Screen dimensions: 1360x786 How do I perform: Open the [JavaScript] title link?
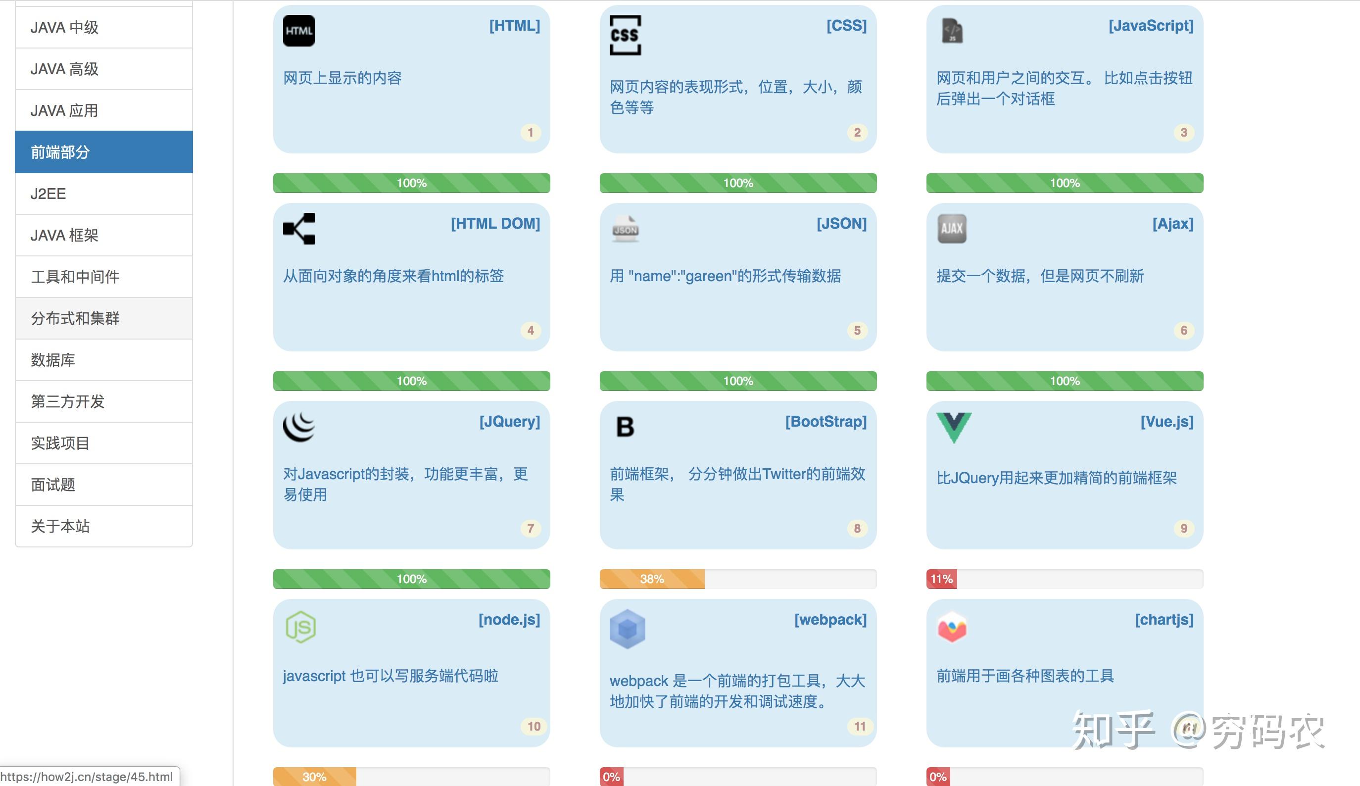tap(1151, 25)
